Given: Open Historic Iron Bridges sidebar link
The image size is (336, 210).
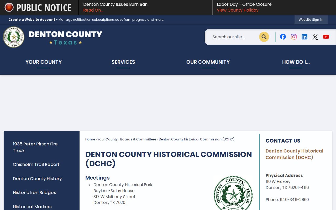Looking at the screenshot, I should click(x=34, y=193).
